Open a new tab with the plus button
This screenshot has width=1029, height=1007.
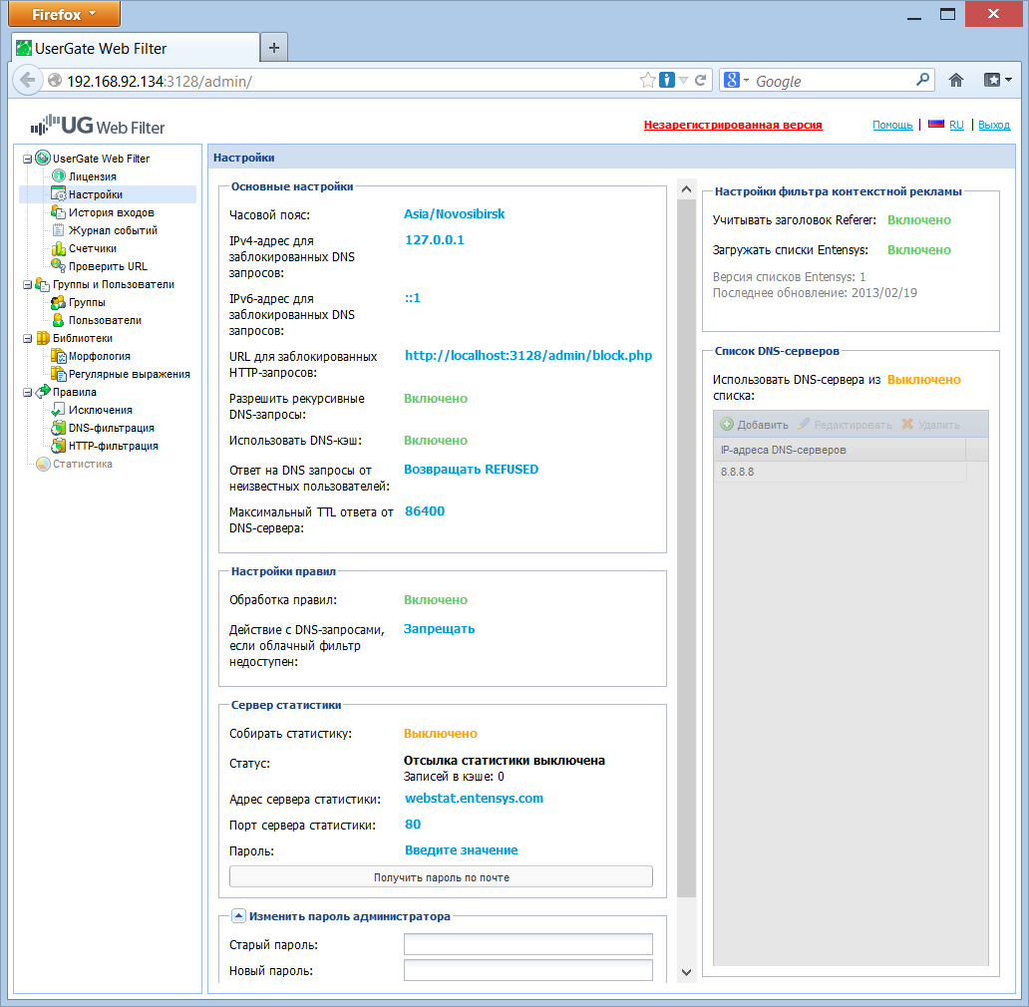click(x=274, y=47)
